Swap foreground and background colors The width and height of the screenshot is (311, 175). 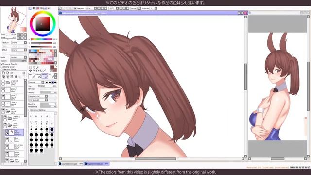[x=56, y=67]
